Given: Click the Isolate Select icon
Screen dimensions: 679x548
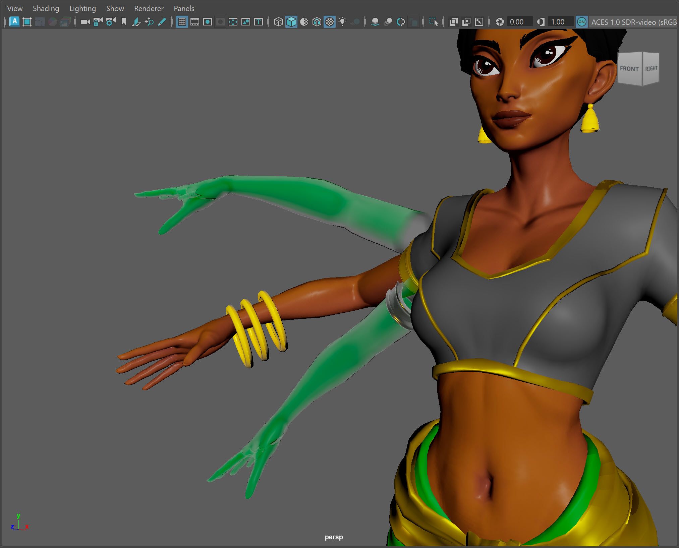Looking at the screenshot, I should pos(433,22).
